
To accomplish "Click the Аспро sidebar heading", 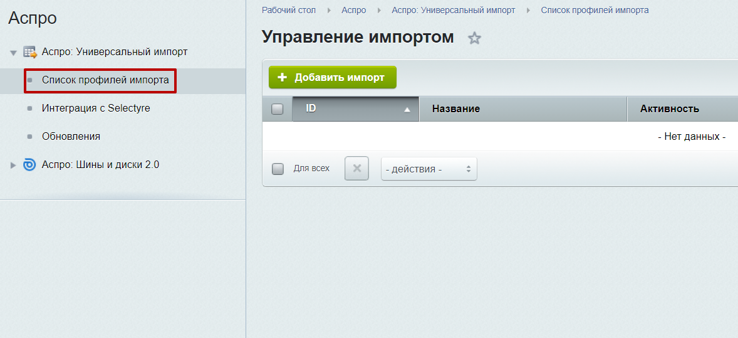I will click(x=33, y=18).
